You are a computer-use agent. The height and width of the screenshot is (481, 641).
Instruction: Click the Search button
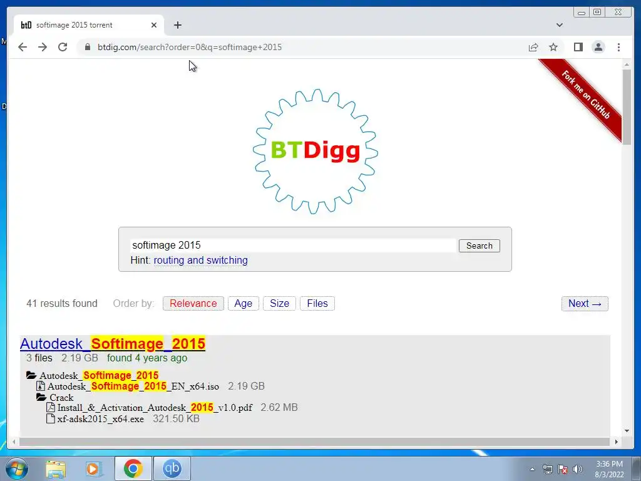(479, 246)
